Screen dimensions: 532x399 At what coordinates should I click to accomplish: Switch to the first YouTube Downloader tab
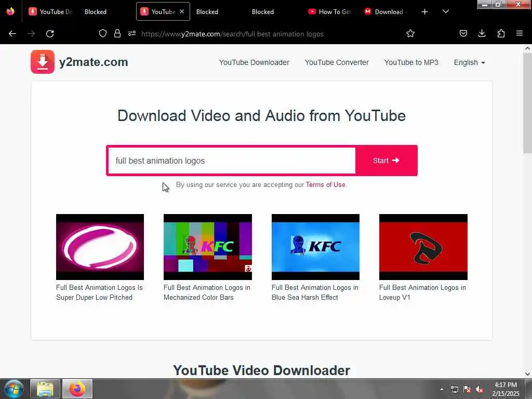51,12
